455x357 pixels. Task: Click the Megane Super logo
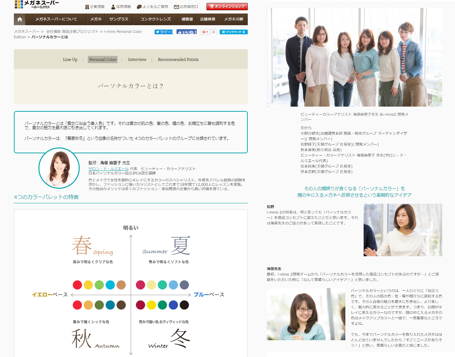37,4
